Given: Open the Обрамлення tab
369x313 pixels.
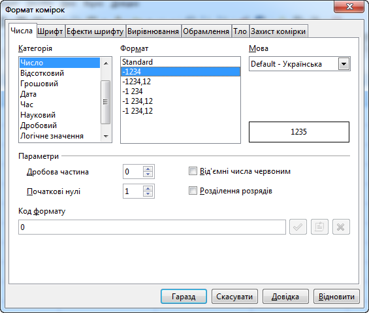Looking at the screenshot, I should point(206,31).
